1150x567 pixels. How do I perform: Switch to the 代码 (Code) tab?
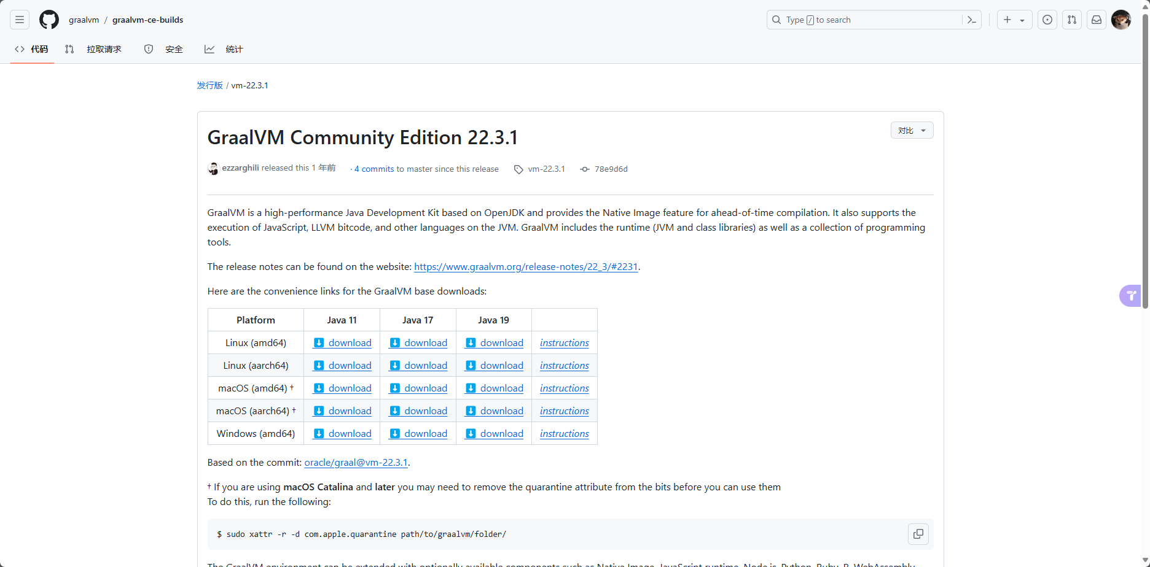tap(32, 49)
